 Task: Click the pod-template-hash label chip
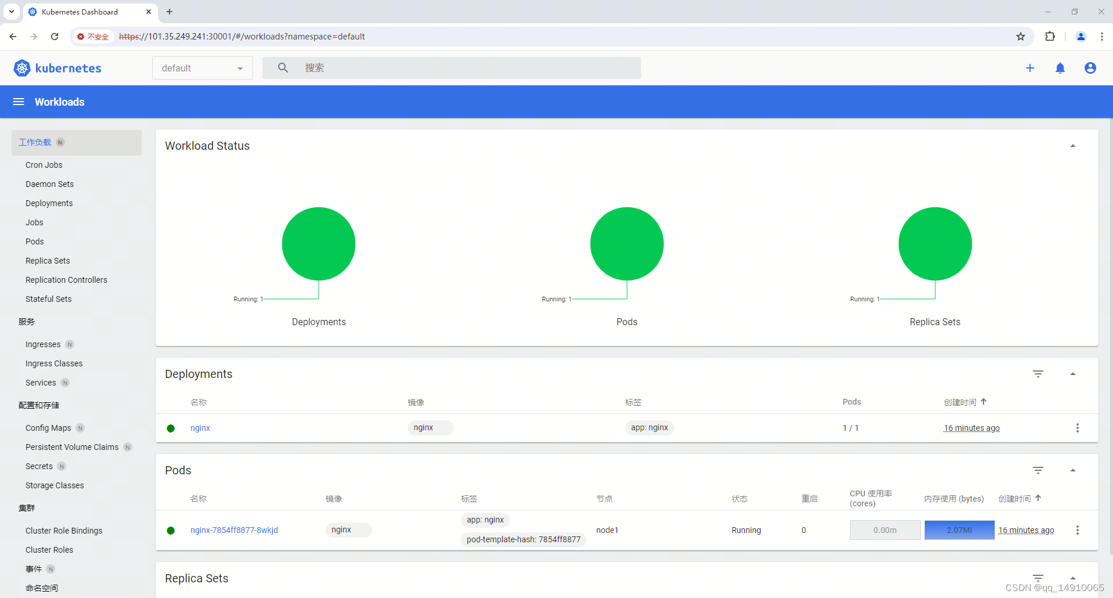524,539
